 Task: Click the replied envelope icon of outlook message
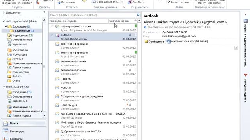point(57,35)
